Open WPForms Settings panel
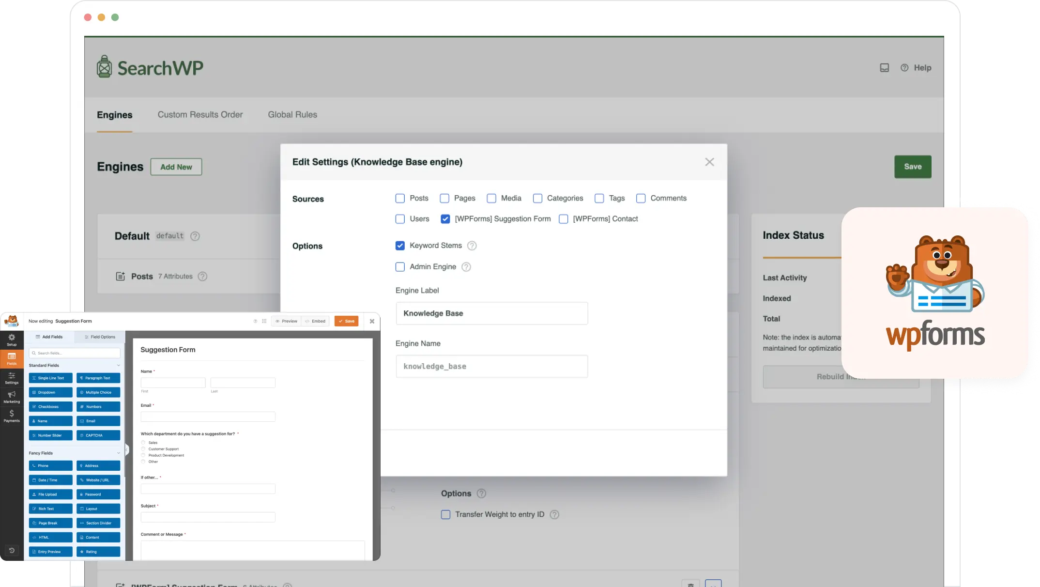This screenshot has height=587, width=1040. point(12,379)
